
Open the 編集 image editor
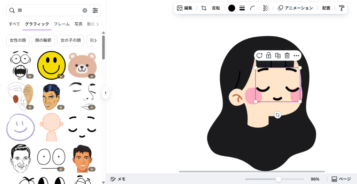click(185, 8)
